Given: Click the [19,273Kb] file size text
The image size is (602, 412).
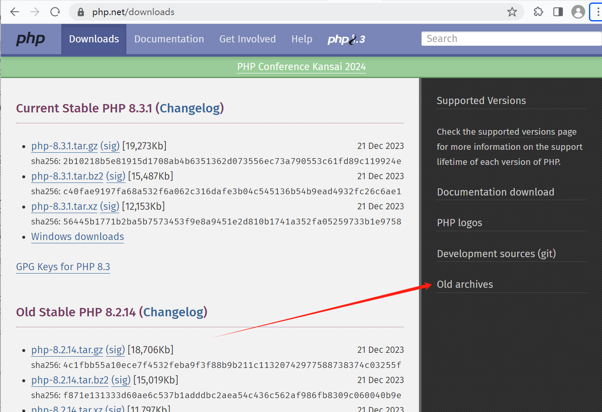Looking at the screenshot, I should click(144, 146).
